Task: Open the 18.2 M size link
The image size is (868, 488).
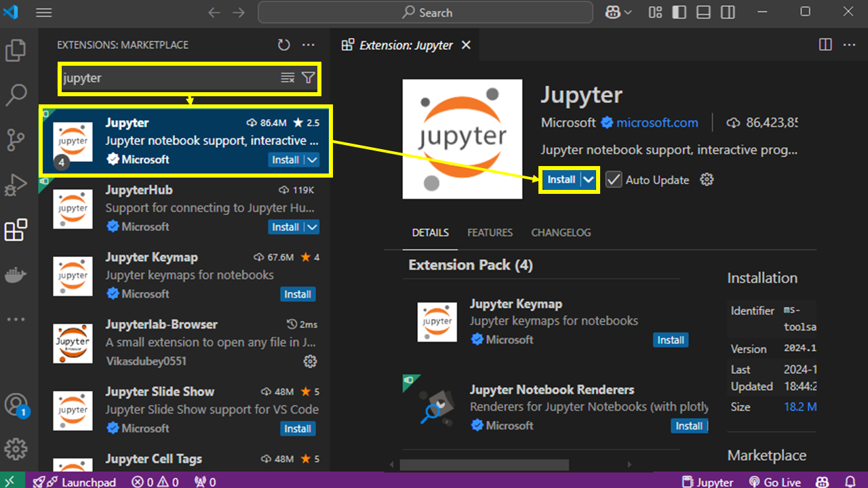Action: [x=800, y=407]
